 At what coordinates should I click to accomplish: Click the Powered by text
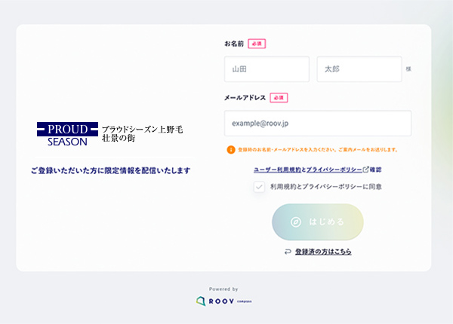[223, 289]
